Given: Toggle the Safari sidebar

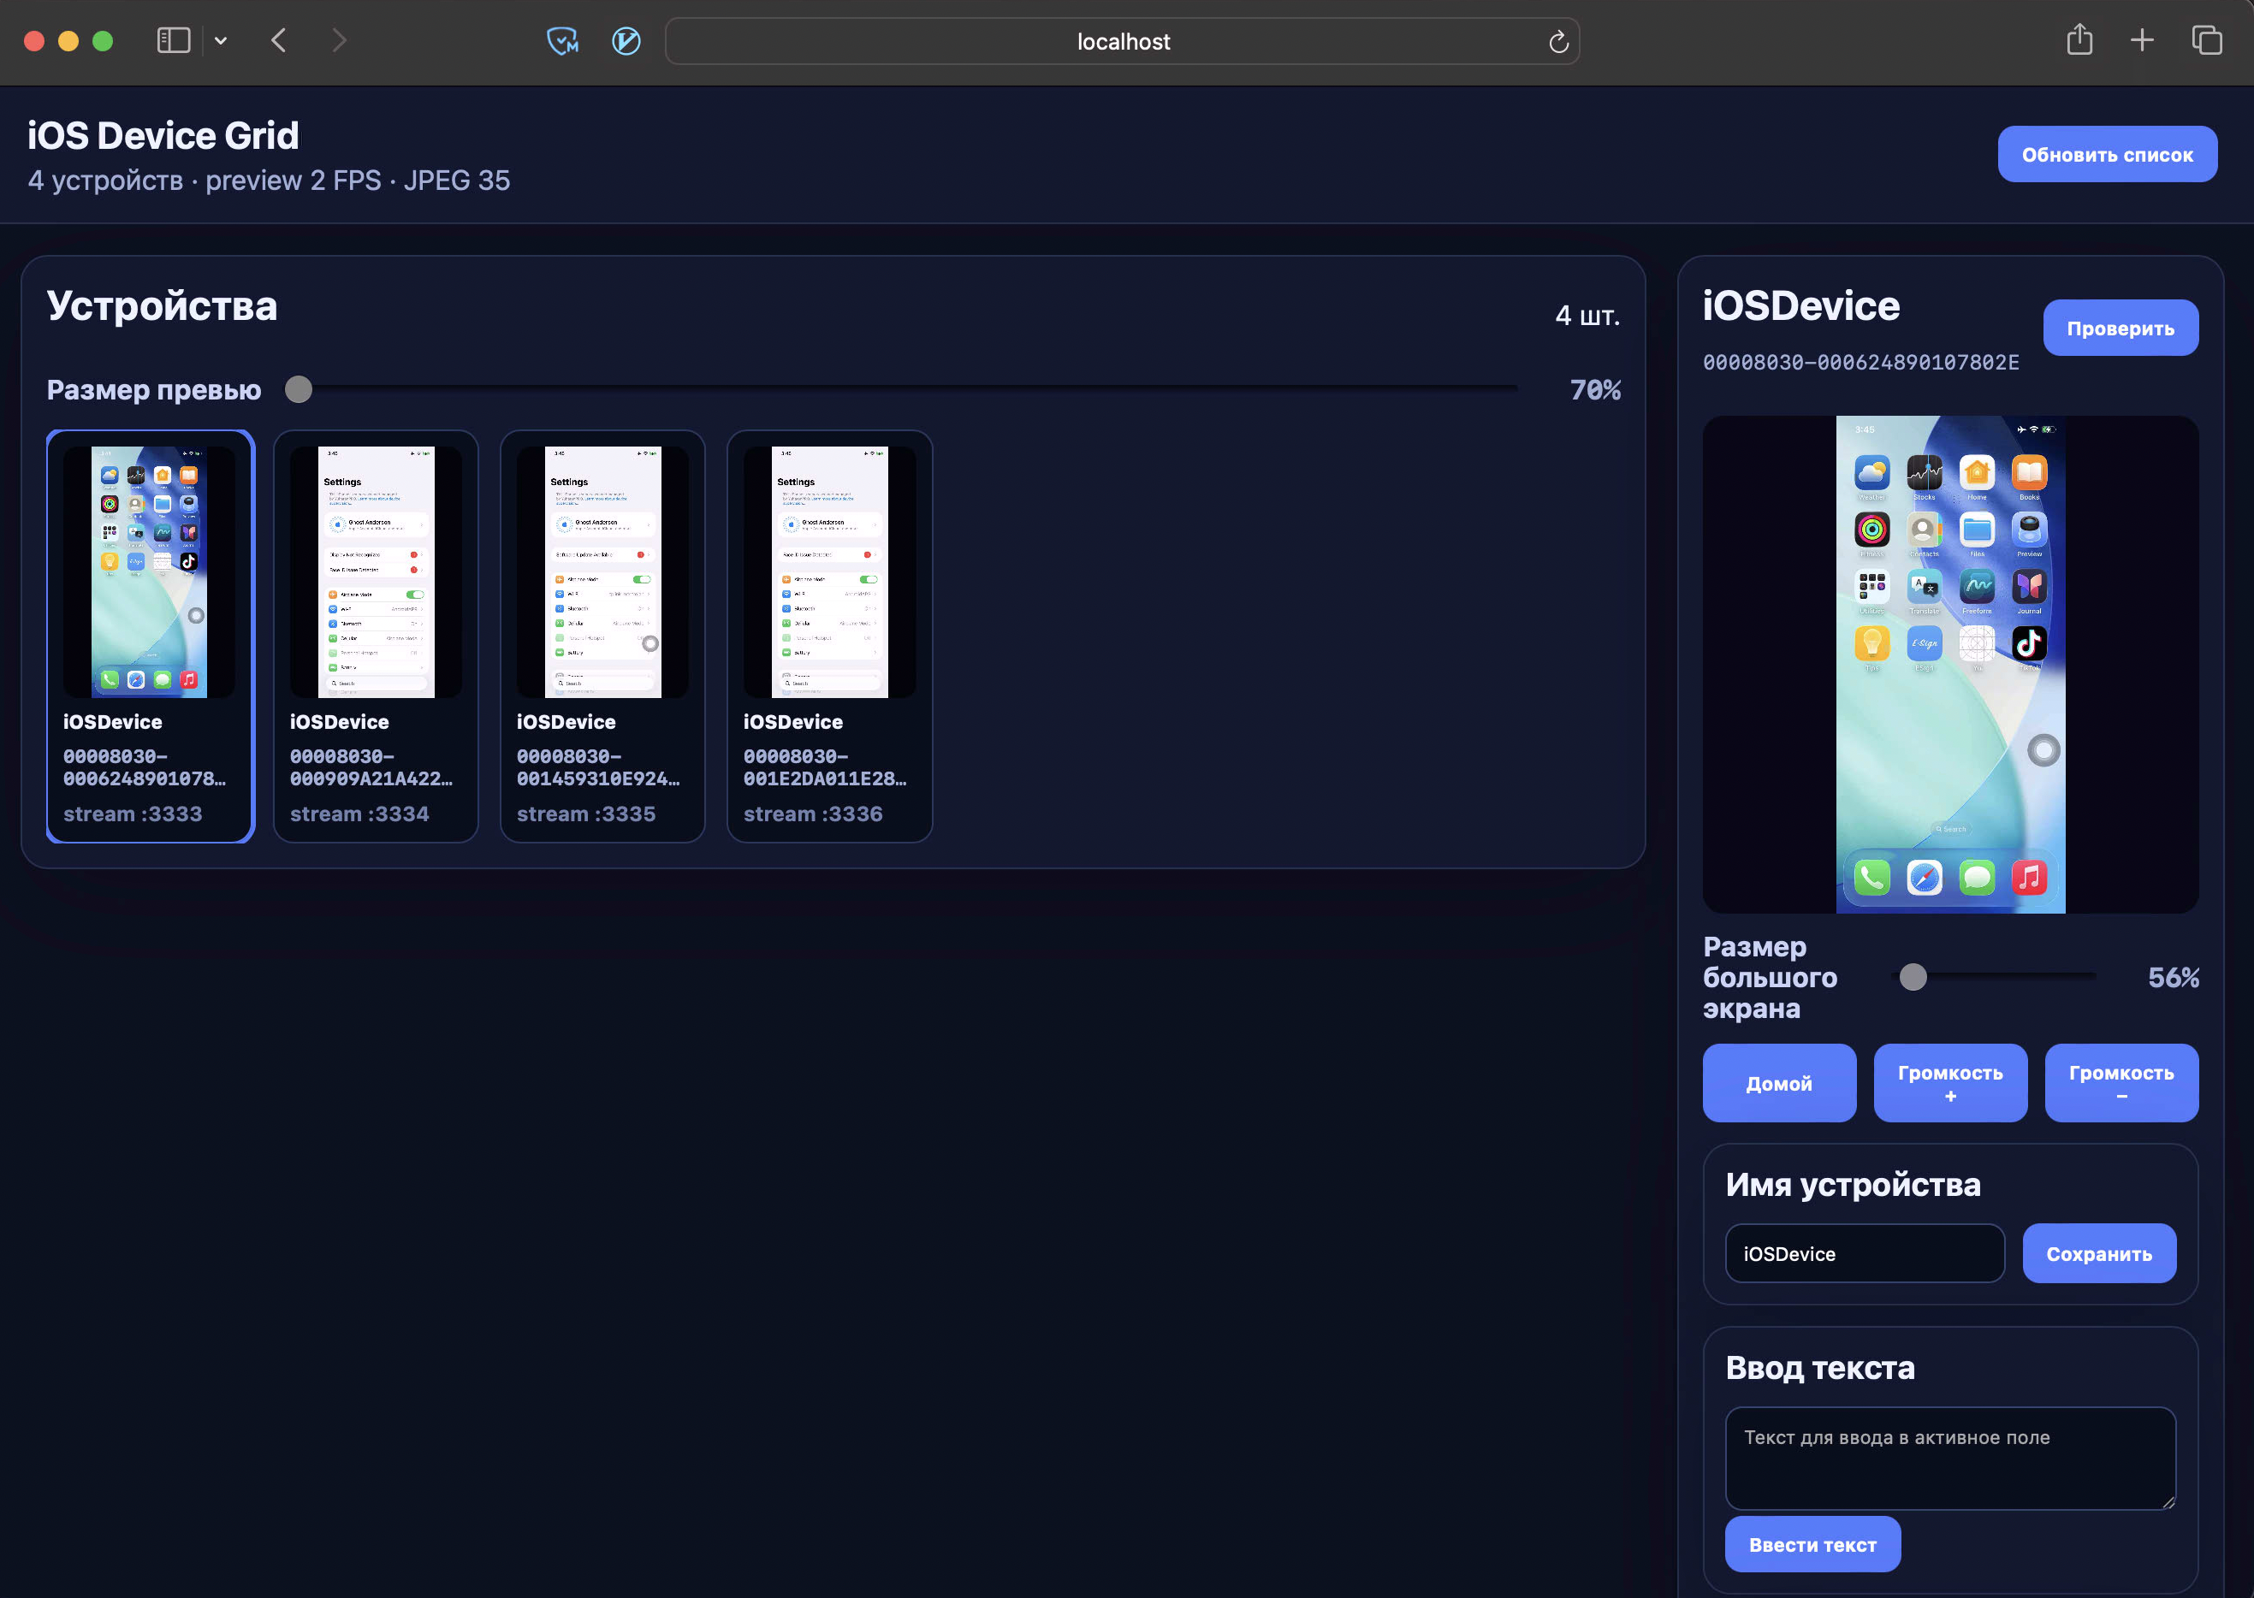Looking at the screenshot, I should (173, 40).
